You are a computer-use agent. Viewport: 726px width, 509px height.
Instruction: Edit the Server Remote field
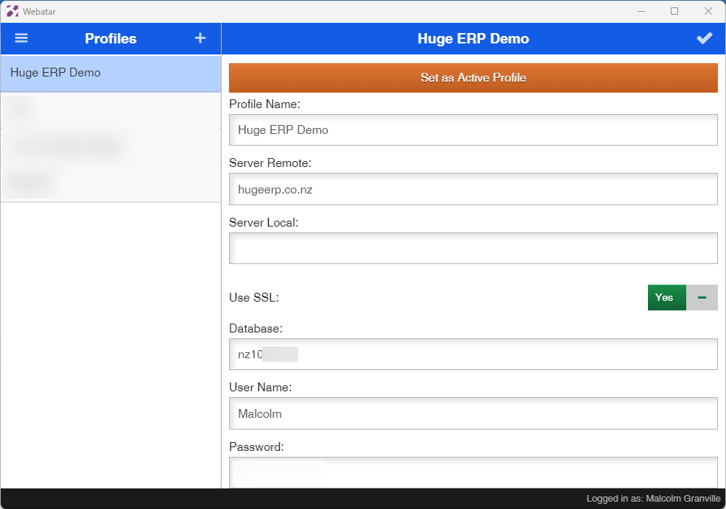(473, 189)
